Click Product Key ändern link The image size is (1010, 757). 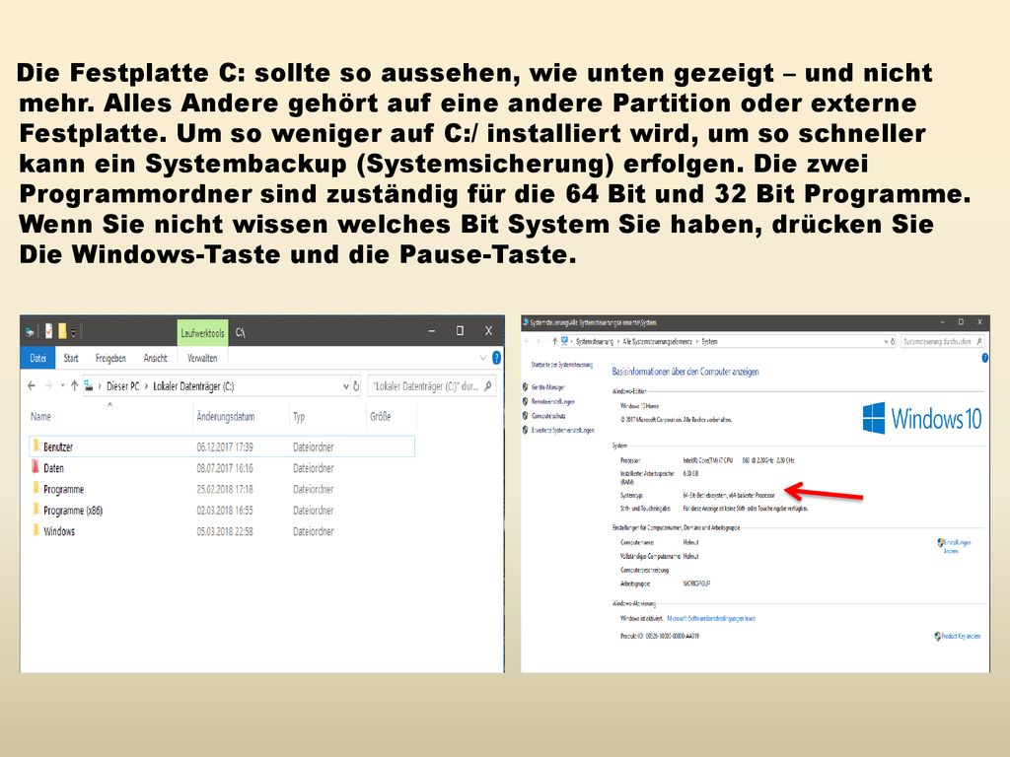(961, 636)
